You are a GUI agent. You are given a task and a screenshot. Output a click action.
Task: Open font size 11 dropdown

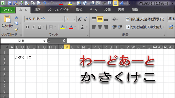74,19
